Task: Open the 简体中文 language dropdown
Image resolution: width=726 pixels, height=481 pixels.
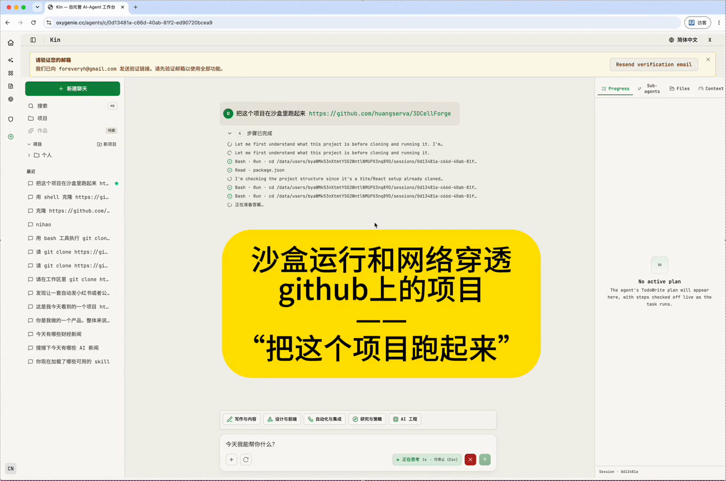Action: [683, 40]
